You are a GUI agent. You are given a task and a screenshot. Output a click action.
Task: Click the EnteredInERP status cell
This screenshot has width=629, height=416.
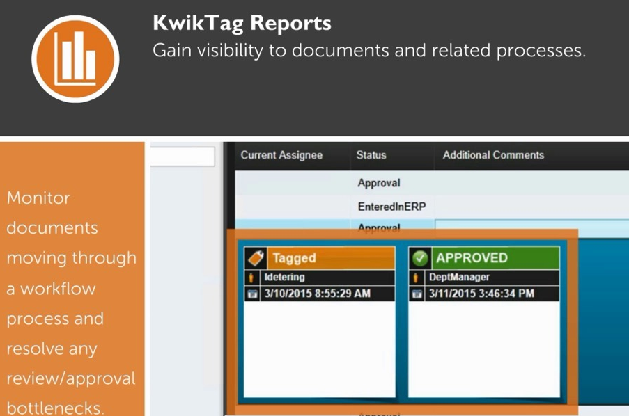(392, 207)
